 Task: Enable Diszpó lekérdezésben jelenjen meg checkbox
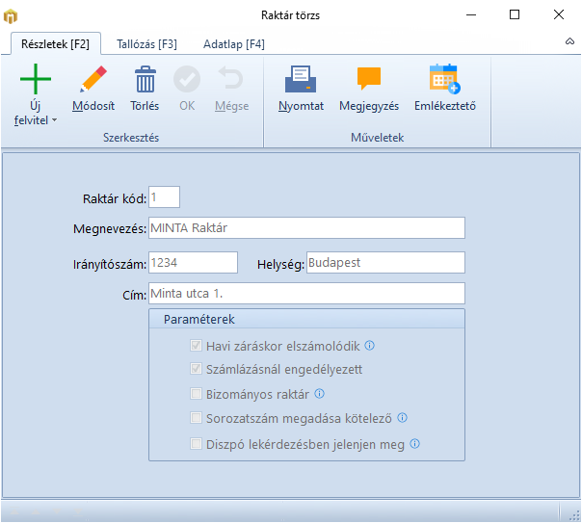[197, 444]
